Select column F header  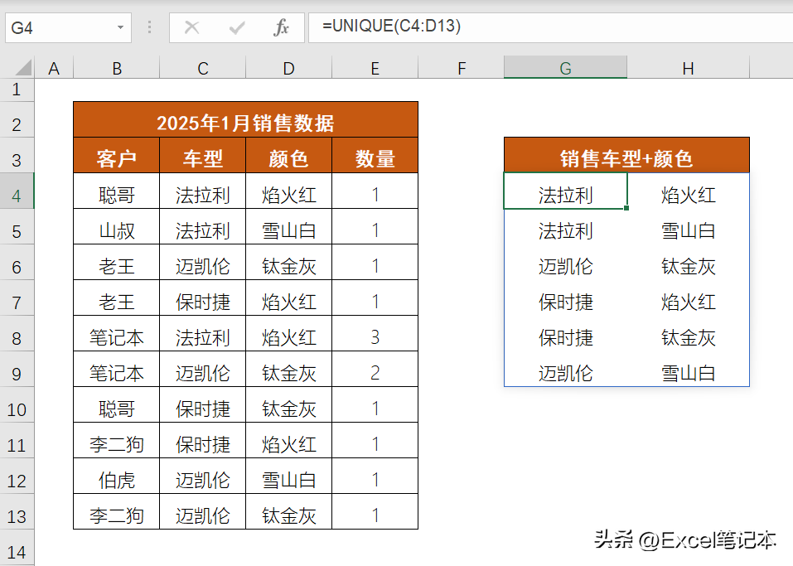coord(462,68)
